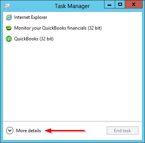Click the Task Manager title text
The image size is (145, 143).
(72, 6)
